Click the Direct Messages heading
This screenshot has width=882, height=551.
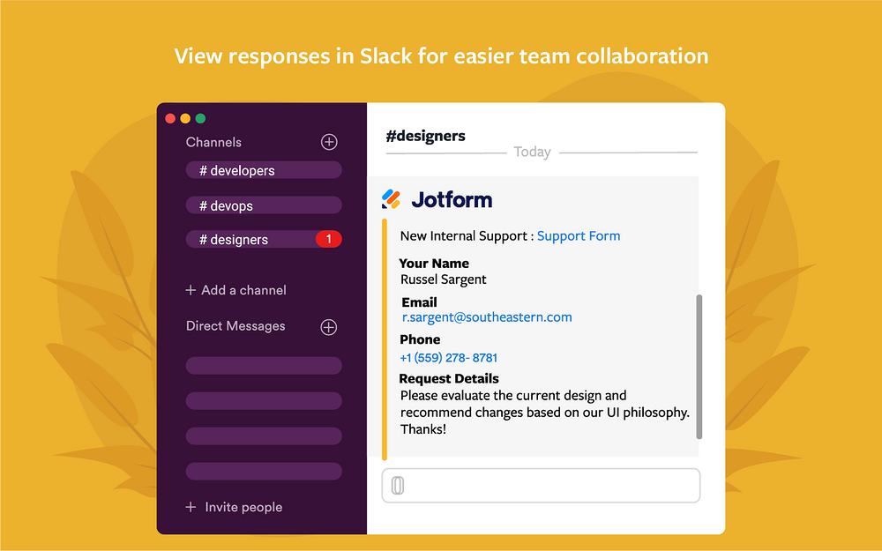tap(235, 326)
